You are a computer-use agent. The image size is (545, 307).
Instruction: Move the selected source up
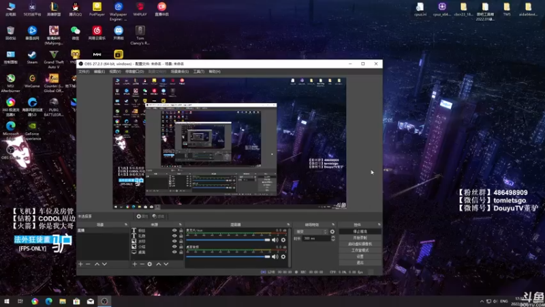[159, 264]
